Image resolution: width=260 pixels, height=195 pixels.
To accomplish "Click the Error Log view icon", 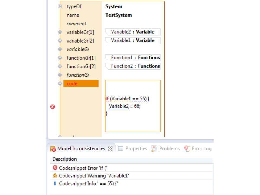I will click(187, 148).
